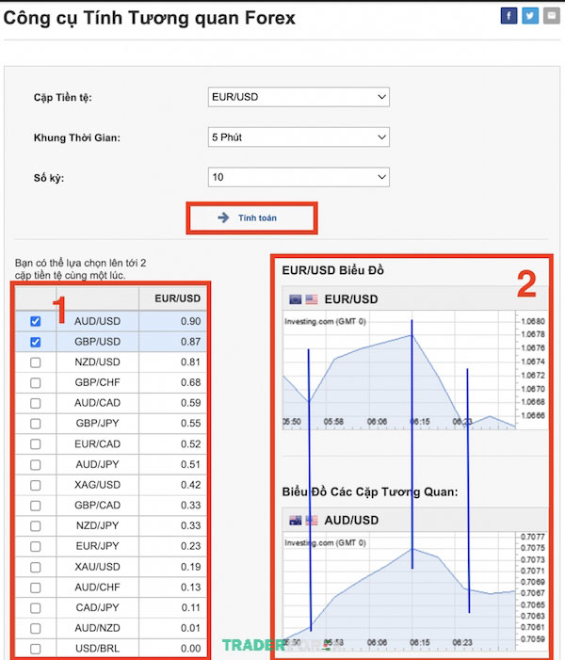The height and width of the screenshot is (660, 565).
Task: Click the EU flag icon in EUR/USD chart header
Action: pos(296,299)
